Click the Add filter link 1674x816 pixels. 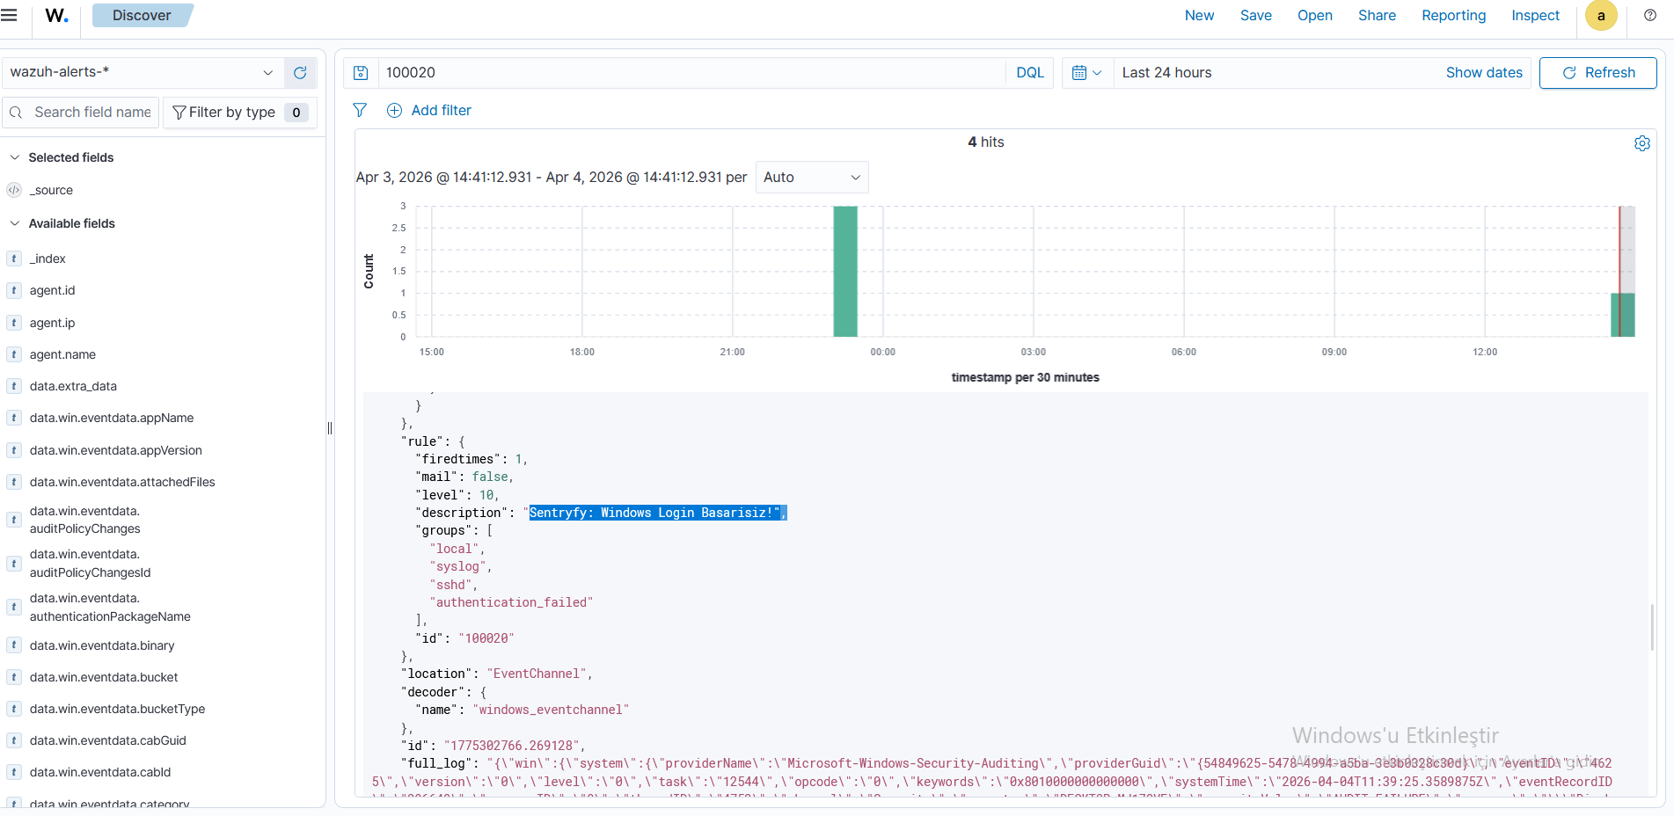[x=441, y=111]
